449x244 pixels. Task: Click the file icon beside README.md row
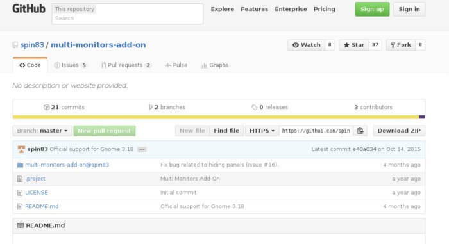20,206
